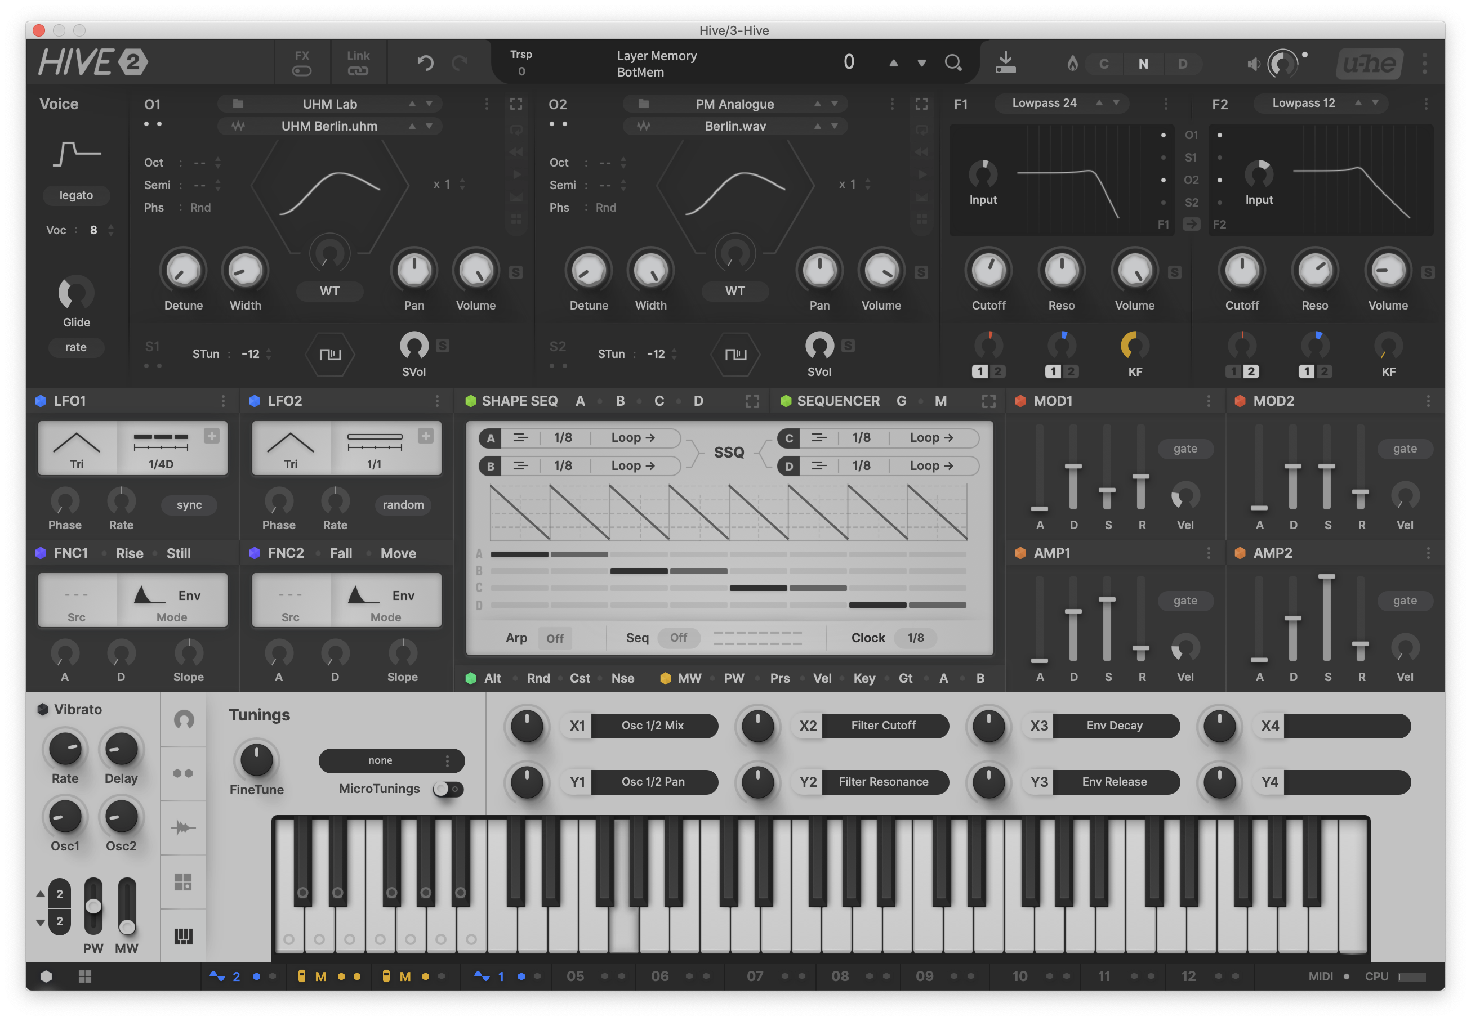Click the S2 sub oscillator waveform hexagon
The height and width of the screenshot is (1021, 1471).
point(735,354)
